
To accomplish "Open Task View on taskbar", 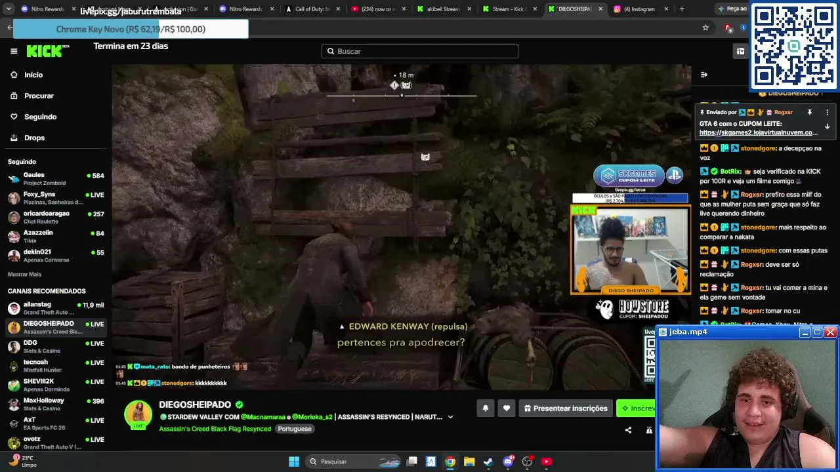I will (412, 462).
